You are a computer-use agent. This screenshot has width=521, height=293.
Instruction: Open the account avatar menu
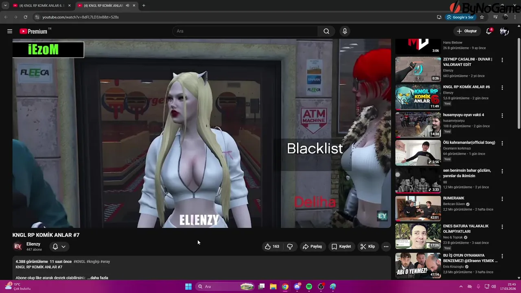504,31
